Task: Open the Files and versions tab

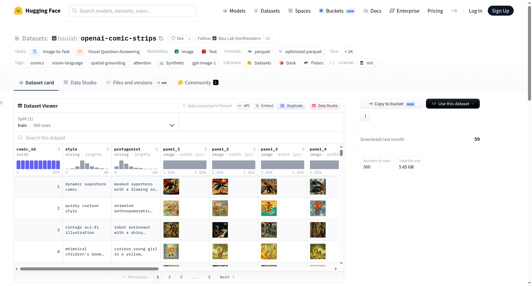Action: tap(137, 83)
